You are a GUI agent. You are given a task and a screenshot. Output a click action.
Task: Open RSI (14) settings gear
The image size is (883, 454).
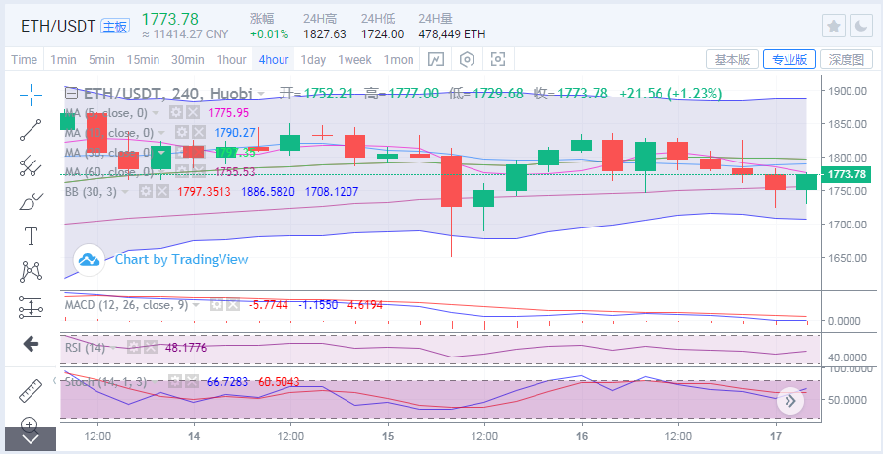tap(133, 347)
